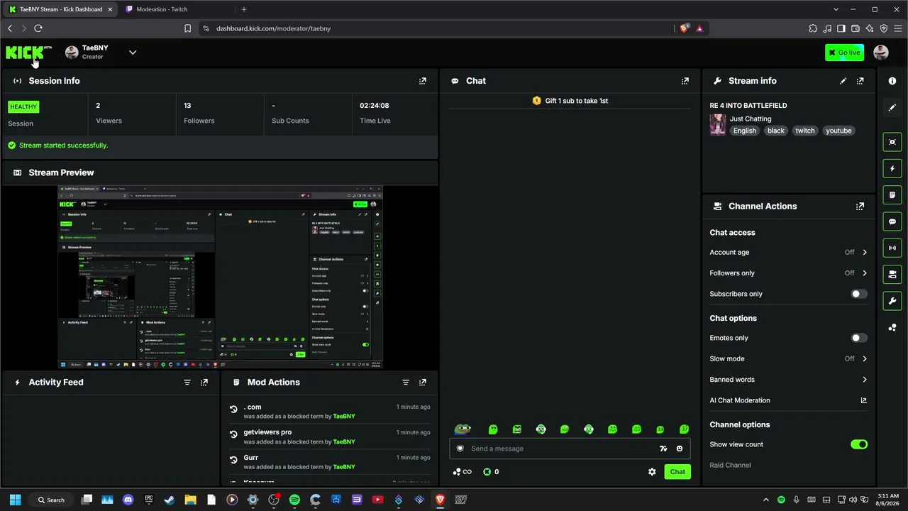Open the browser tab search dropdown
This screenshot has height=511, width=908.
836,9
